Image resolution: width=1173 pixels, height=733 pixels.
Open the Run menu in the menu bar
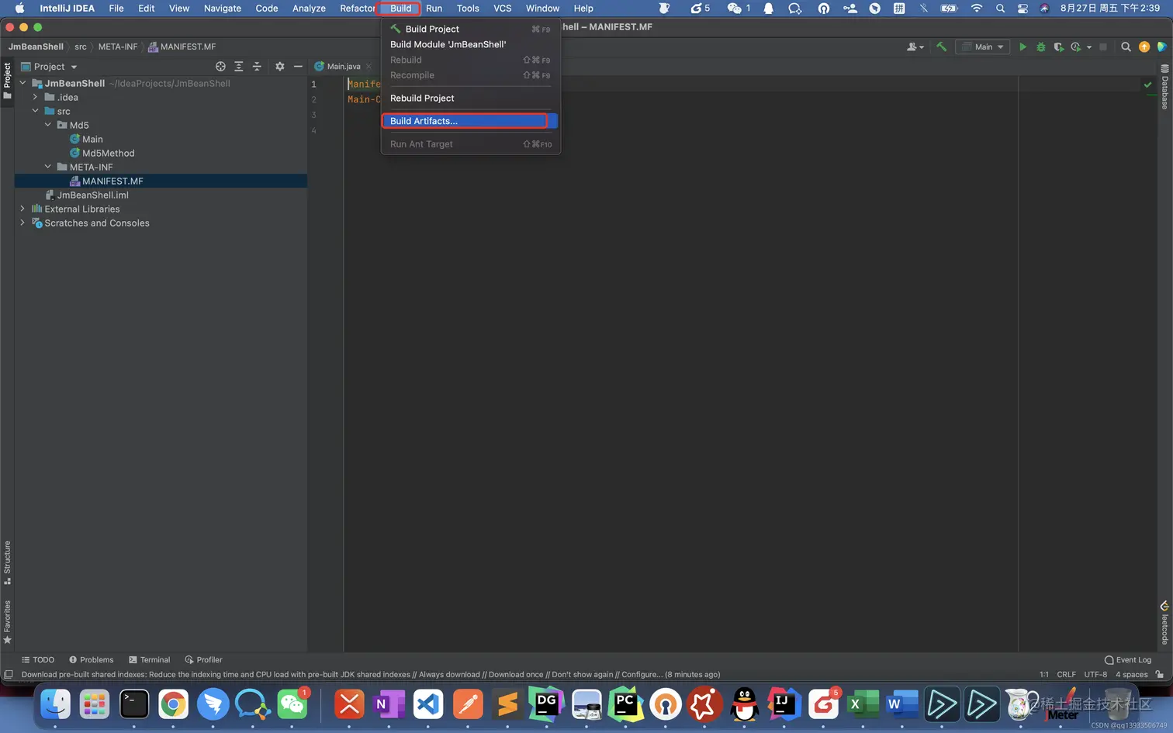tap(434, 9)
